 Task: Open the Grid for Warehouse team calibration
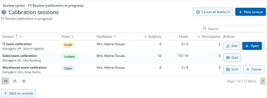tap(232, 69)
